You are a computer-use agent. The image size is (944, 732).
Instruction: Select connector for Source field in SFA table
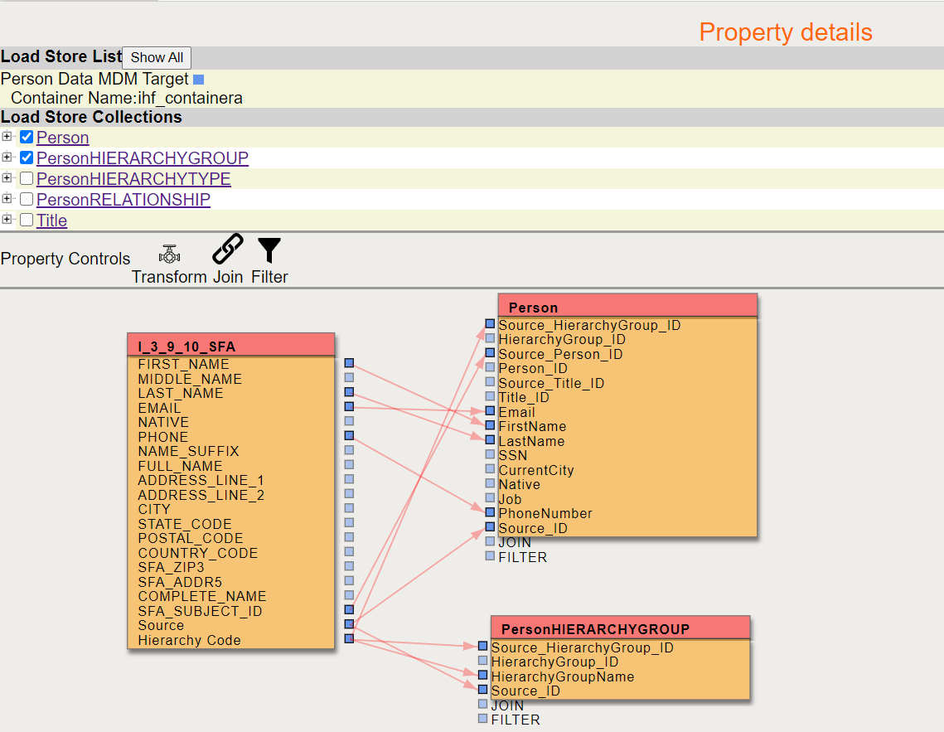click(x=349, y=623)
